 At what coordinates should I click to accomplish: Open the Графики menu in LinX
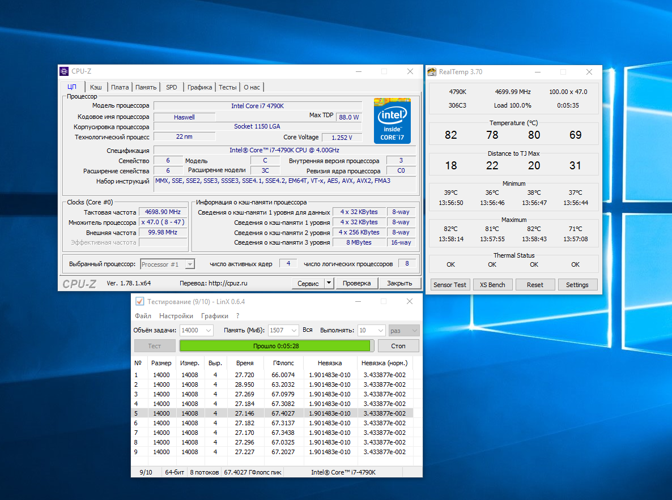tap(215, 316)
